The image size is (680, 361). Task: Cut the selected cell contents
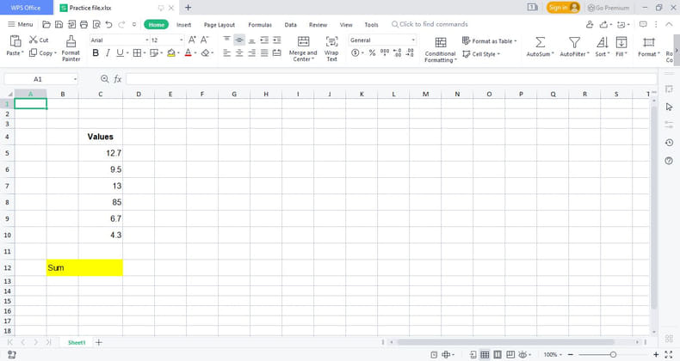point(39,40)
